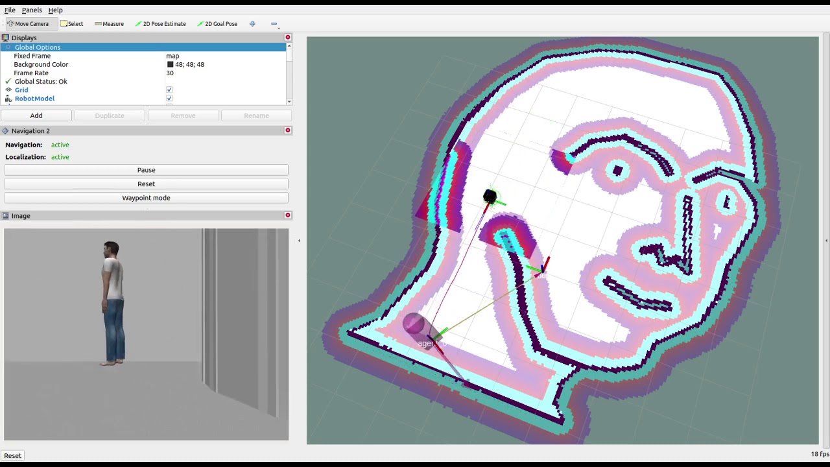830x467 pixels.
Task: Click the Global Status: Ok row
Action: (x=41, y=82)
